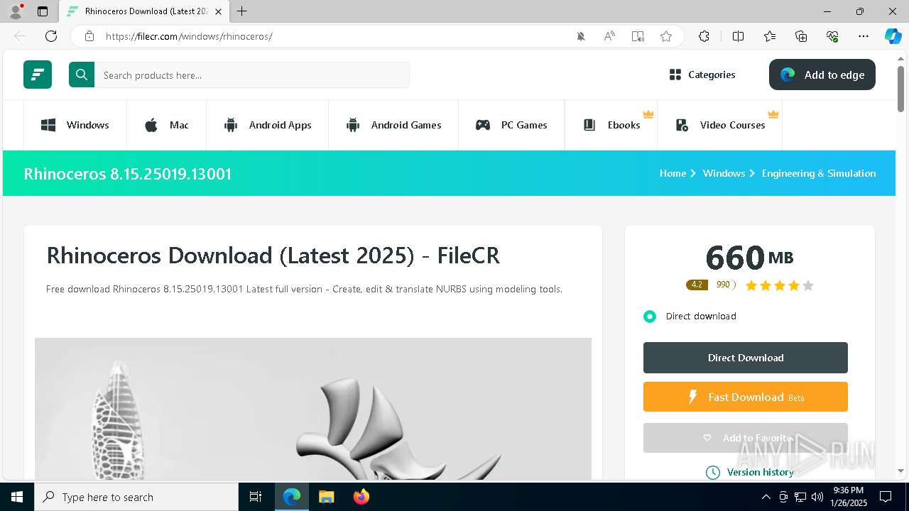Open a new browser tab
The height and width of the screenshot is (511, 909).
click(242, 11)
